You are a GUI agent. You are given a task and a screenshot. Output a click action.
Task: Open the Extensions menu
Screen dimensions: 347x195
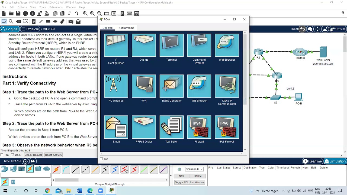click(56, 7)
